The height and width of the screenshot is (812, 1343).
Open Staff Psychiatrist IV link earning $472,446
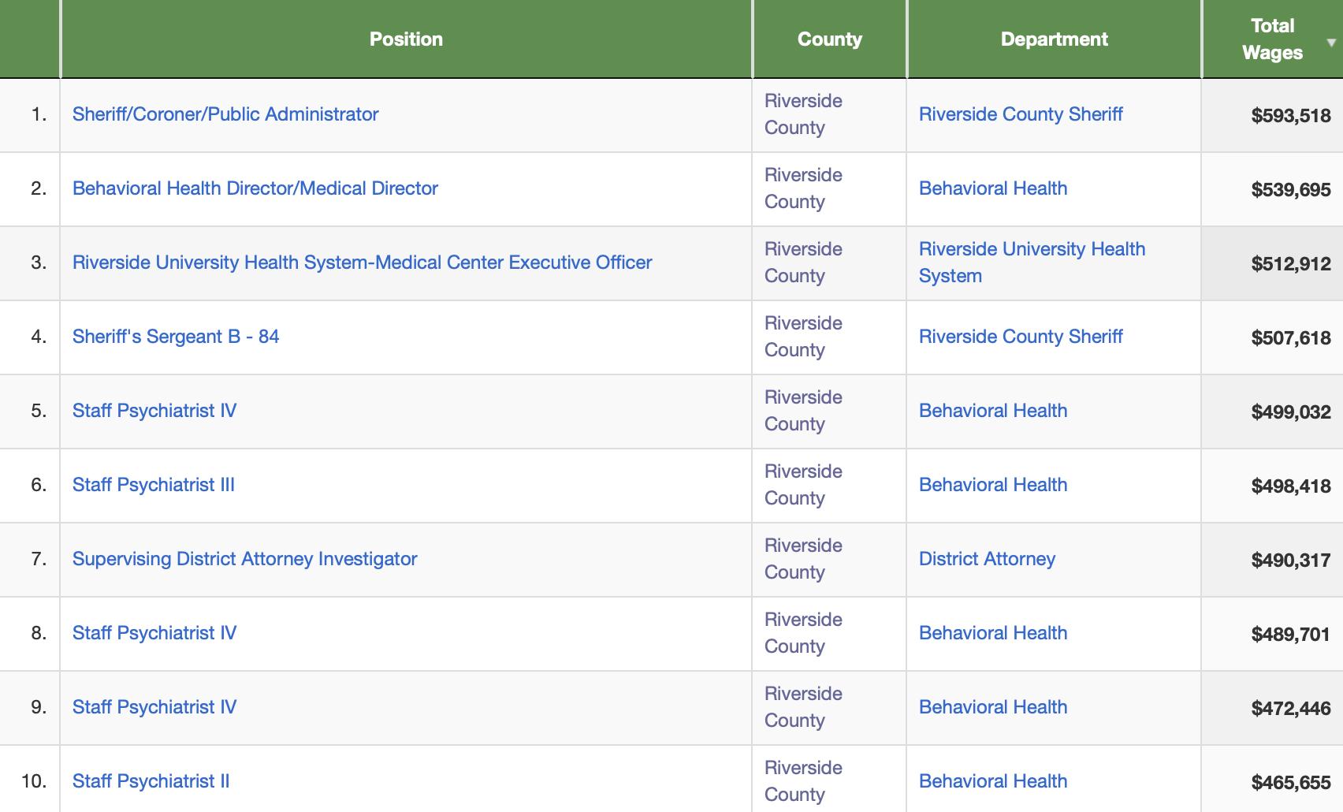coord(154,707)
